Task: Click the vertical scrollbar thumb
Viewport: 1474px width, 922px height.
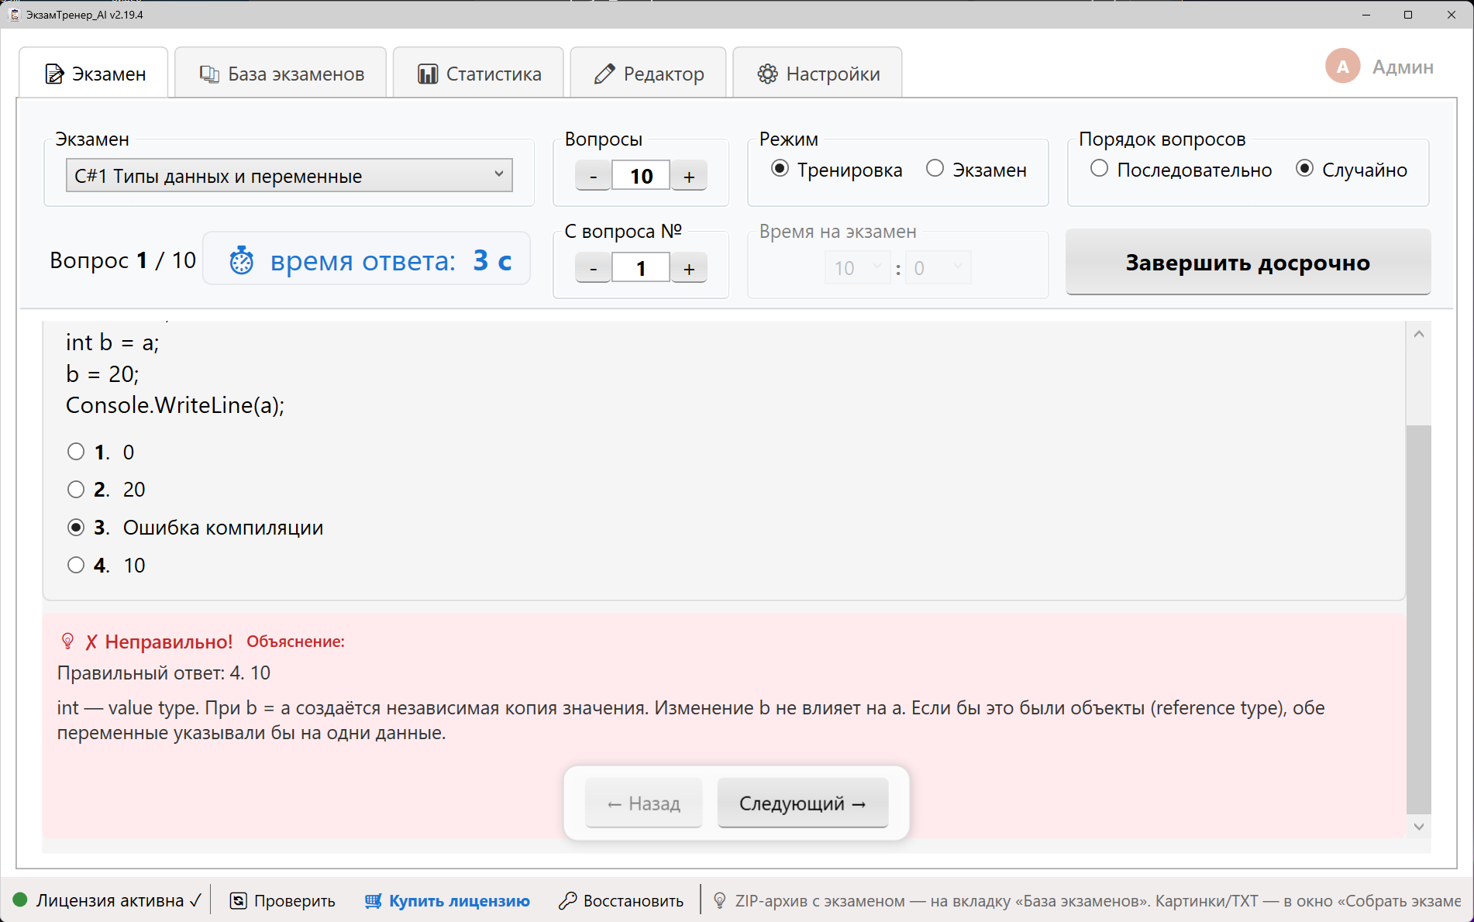Action: (x=1419, y=619)
